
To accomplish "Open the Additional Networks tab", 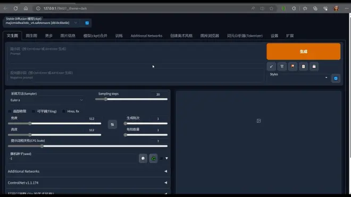I will click(x=146, y=36).
